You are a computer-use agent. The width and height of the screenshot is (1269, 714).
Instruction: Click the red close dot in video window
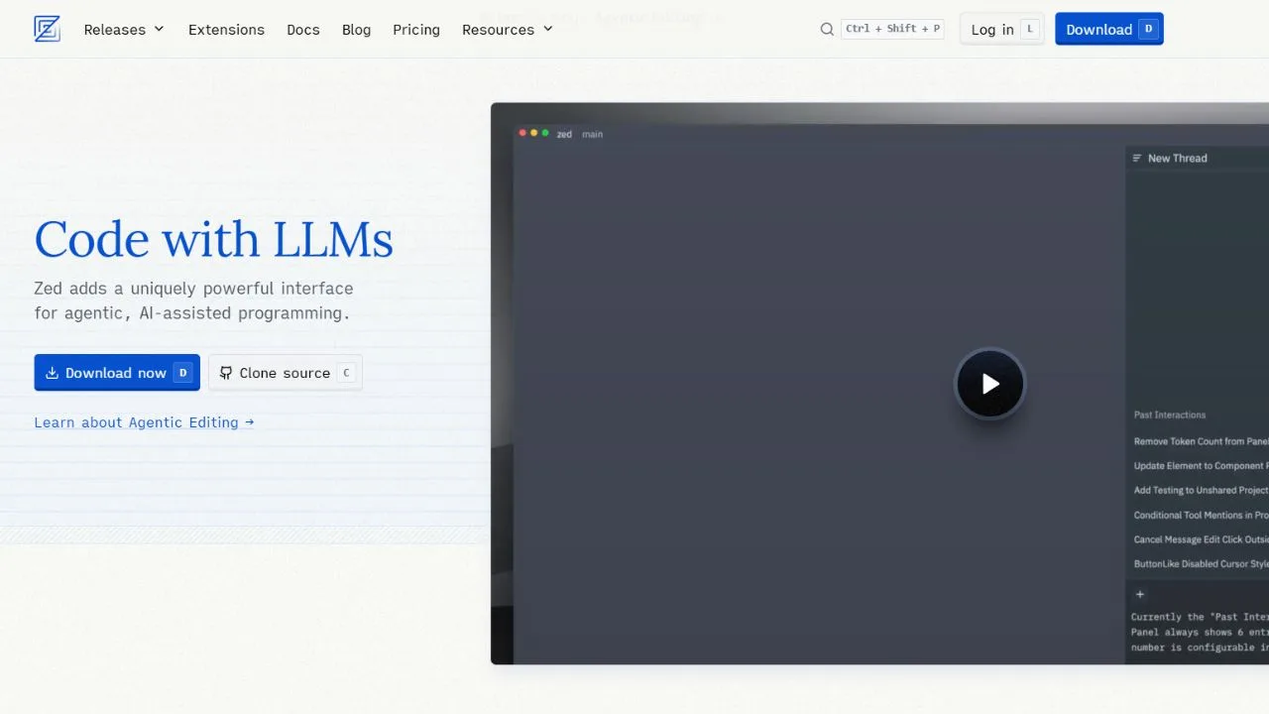pos(522,133)
